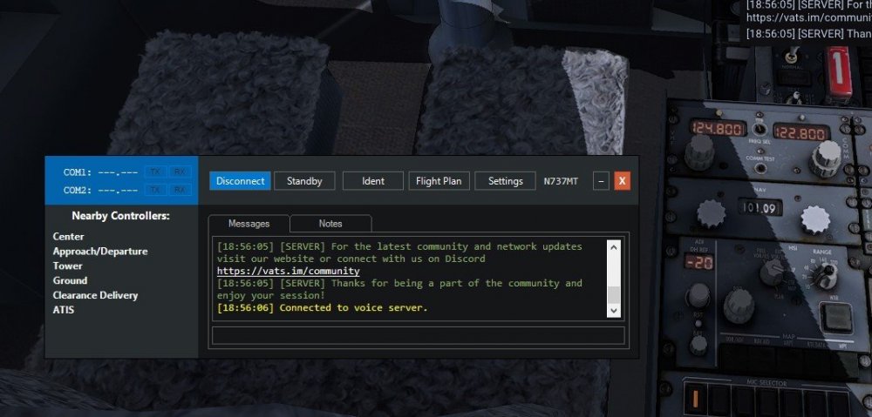Viewport: 872px width, 417px height.
Task: Disconnect from the network
Action: pyautogui.click(x=241, y=181)
